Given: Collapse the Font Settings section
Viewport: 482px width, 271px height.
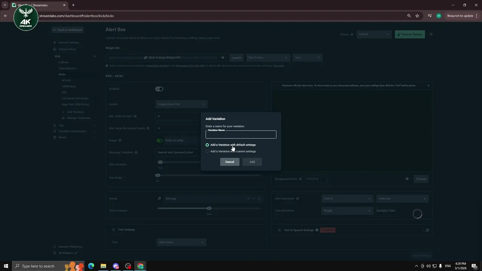Looking at the screenshot, I should click(x=113, y=230).
